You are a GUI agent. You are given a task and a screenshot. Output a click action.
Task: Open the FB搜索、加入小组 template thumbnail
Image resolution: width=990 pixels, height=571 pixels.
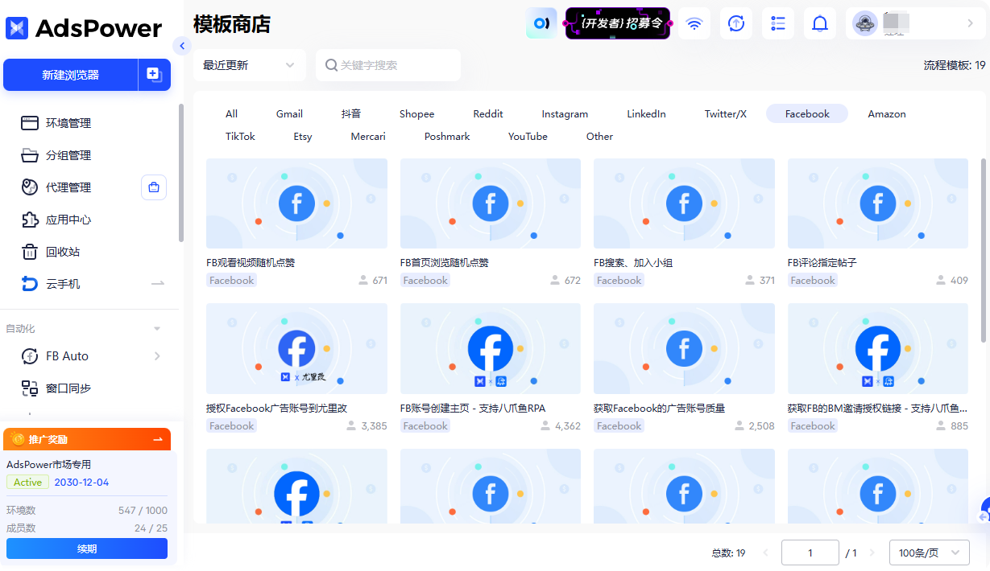click(684, 203)
